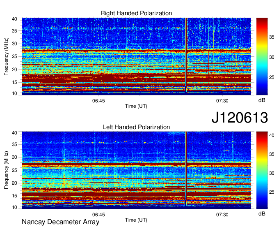Click the 06:45 tick label under top plot

98,101
